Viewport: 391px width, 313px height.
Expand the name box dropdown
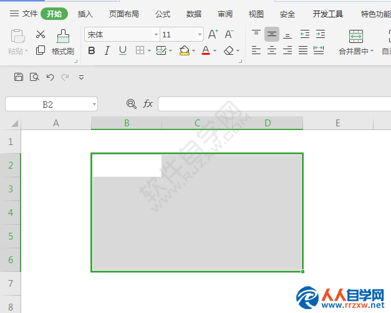94,104
